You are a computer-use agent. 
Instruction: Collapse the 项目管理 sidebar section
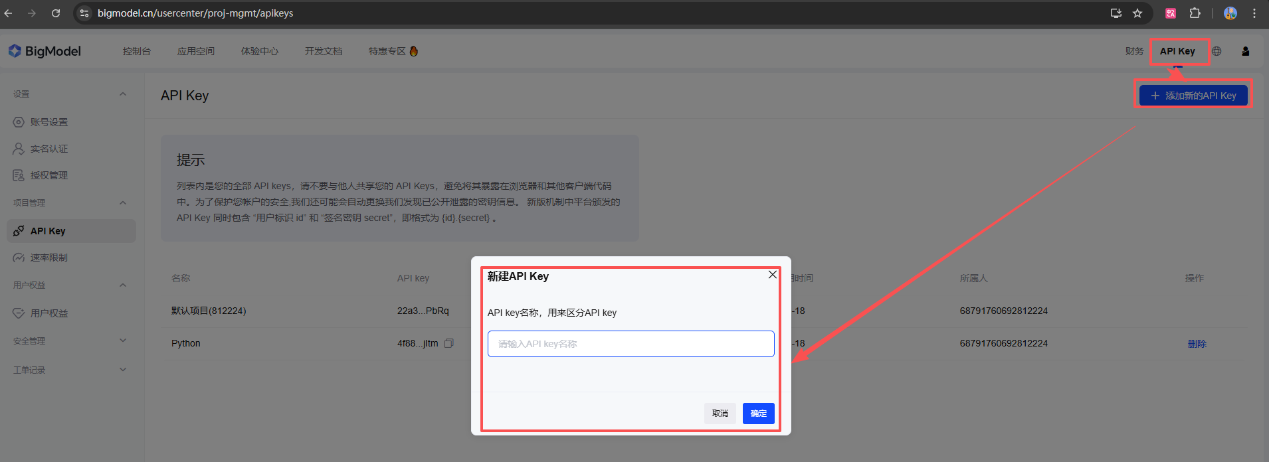coord(123,203)
